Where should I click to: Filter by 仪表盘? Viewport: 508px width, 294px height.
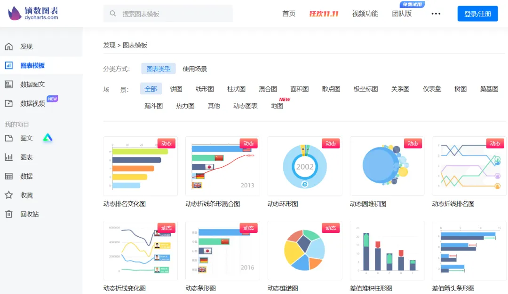coord(432,89)
